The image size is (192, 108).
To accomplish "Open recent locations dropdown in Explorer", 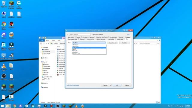I will (x=46, y=43).
